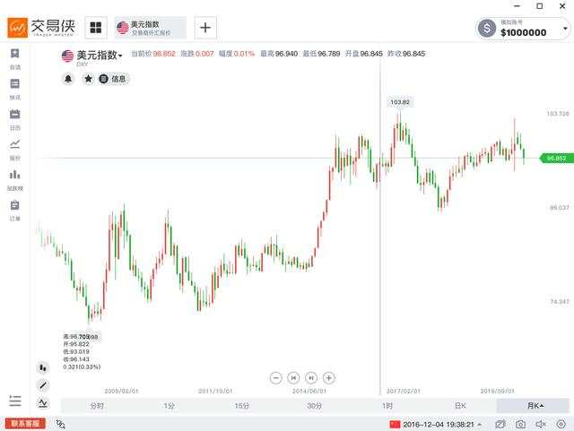Click the 联系客服 contact support button
Image resolution: width=574 pixels, height=431 pixels.
tap(25, 424)
